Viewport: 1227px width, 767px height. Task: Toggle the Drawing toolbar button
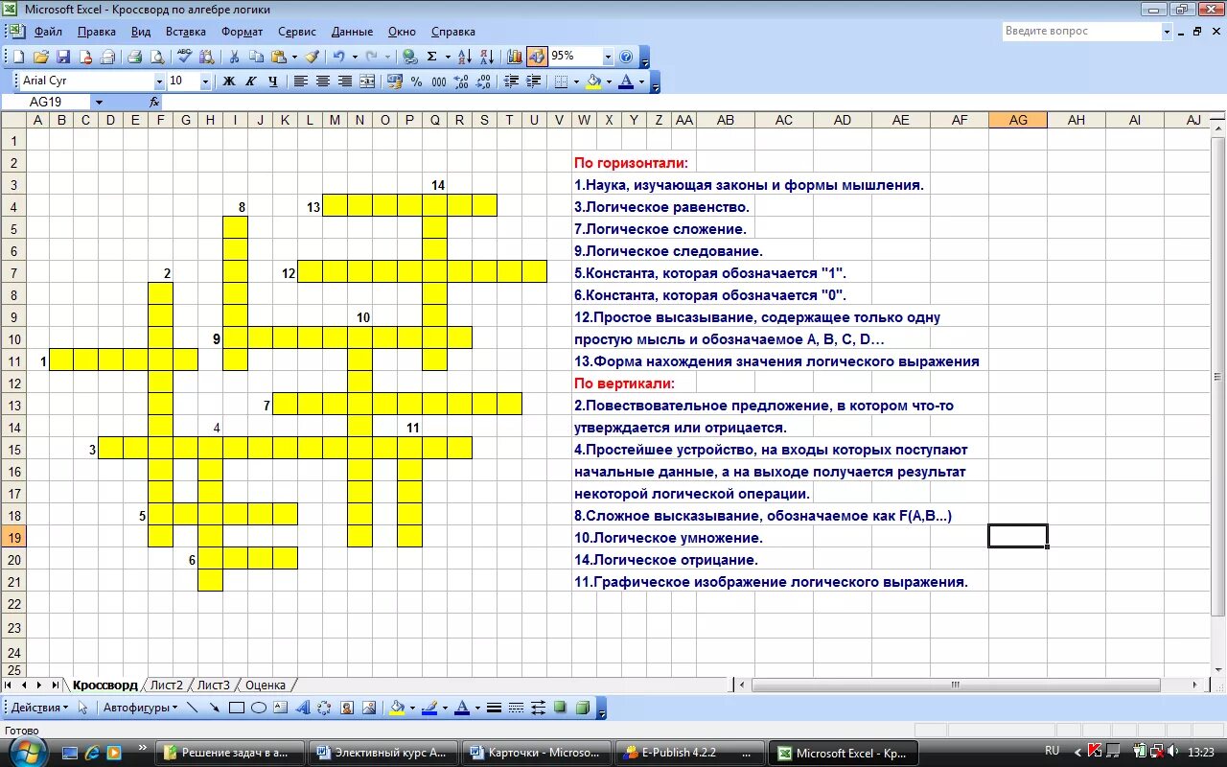click(x=537, y=57)
